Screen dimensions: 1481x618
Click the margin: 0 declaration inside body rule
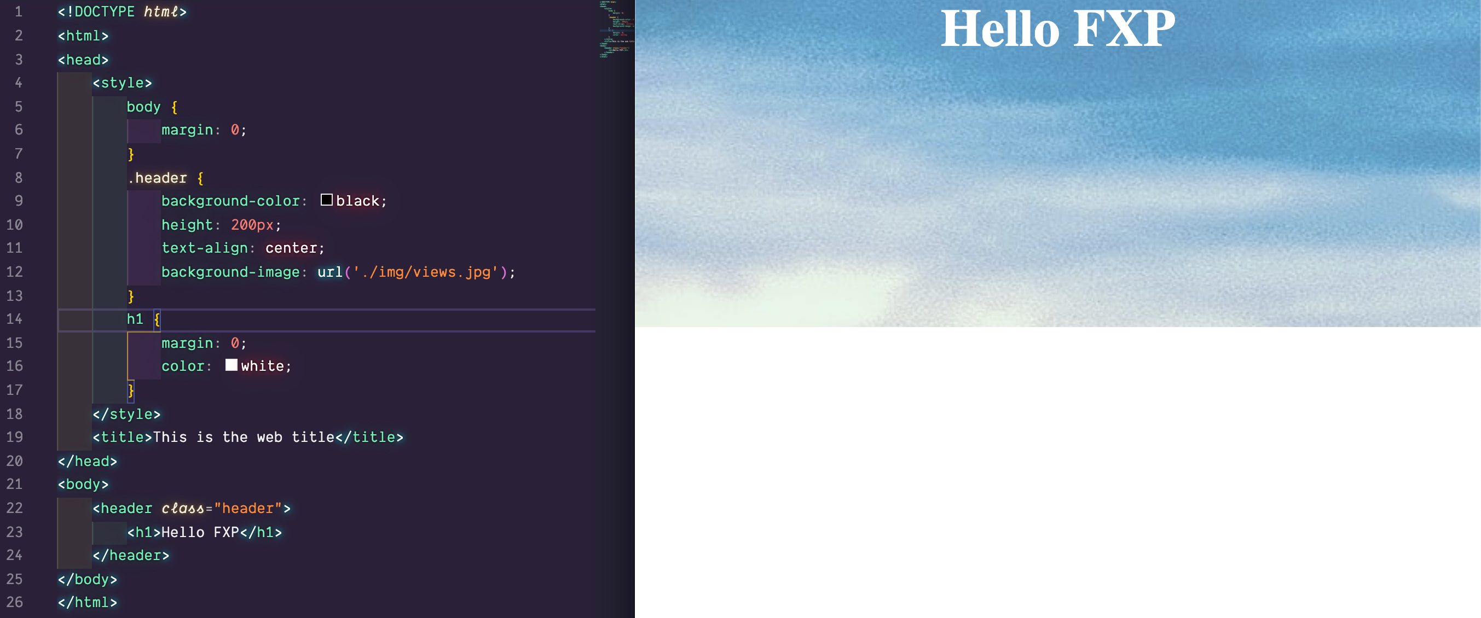[203, 129]
